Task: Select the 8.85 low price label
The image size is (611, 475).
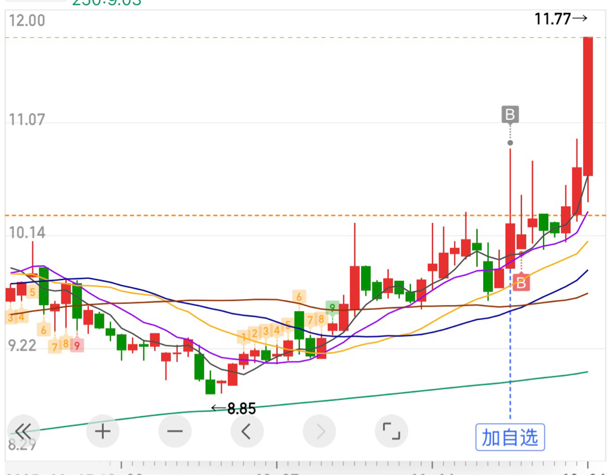Action: 233,408
